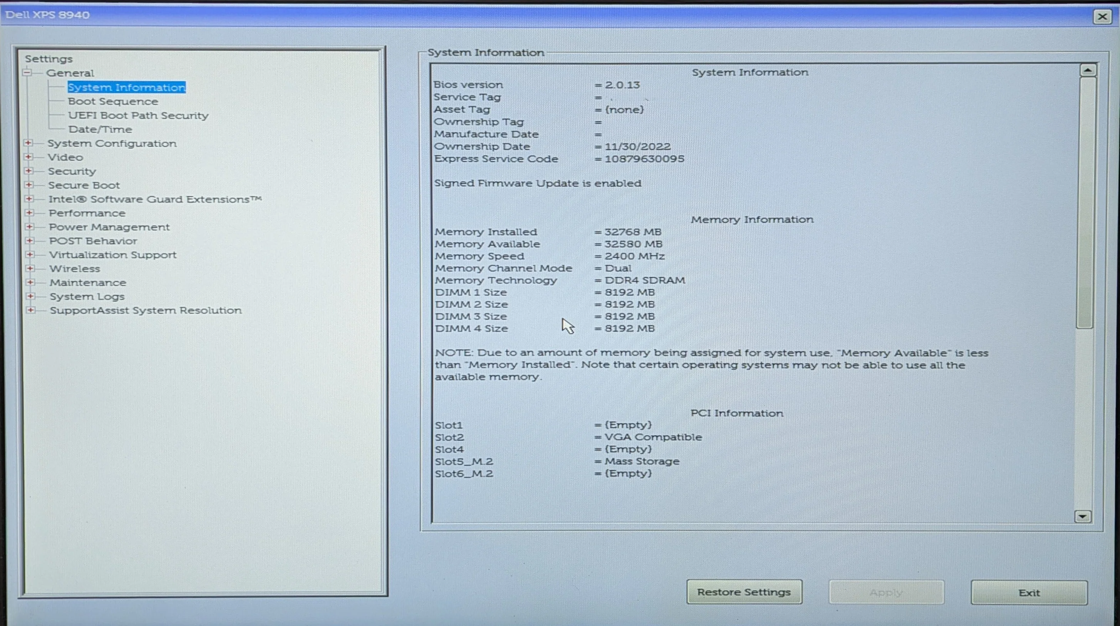Image resolution: width=1120 pixels, height=626 pixels.
Task: Click the Memory Information section heading
Action: [752, 220]
